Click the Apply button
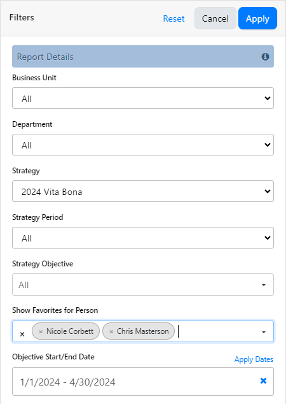 point(257,18)
